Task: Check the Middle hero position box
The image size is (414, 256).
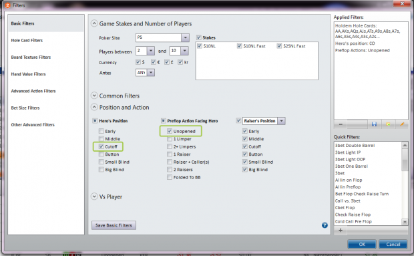Action: point(101,139)
